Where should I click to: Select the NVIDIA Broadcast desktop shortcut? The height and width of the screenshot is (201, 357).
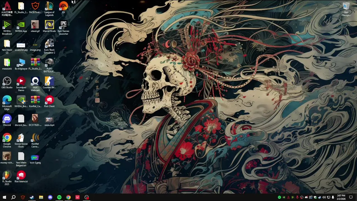coord(7,27)
